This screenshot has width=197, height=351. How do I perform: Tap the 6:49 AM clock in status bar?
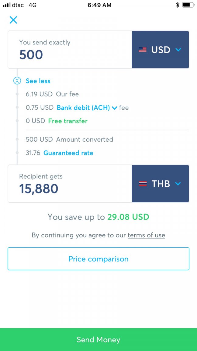(x=99, y=5)
